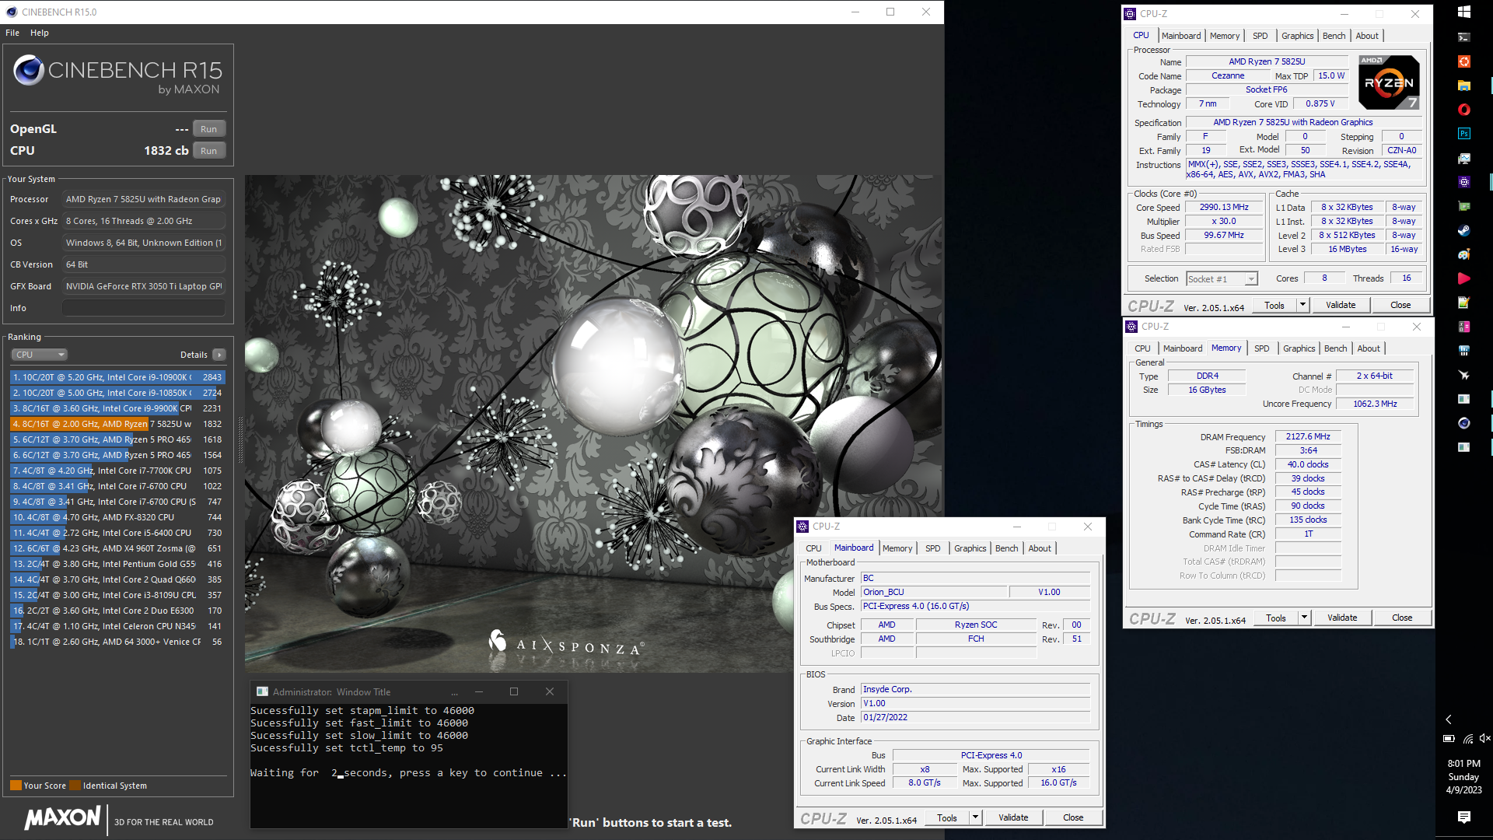1493x840 pixels.
Task: Select ranking row Intel Core i9-10900K 2843
Action: point(117,377)
